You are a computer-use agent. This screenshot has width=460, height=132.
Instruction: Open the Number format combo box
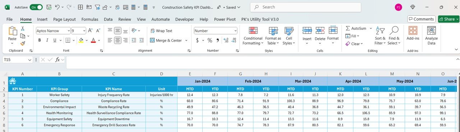tap(216, 31)
